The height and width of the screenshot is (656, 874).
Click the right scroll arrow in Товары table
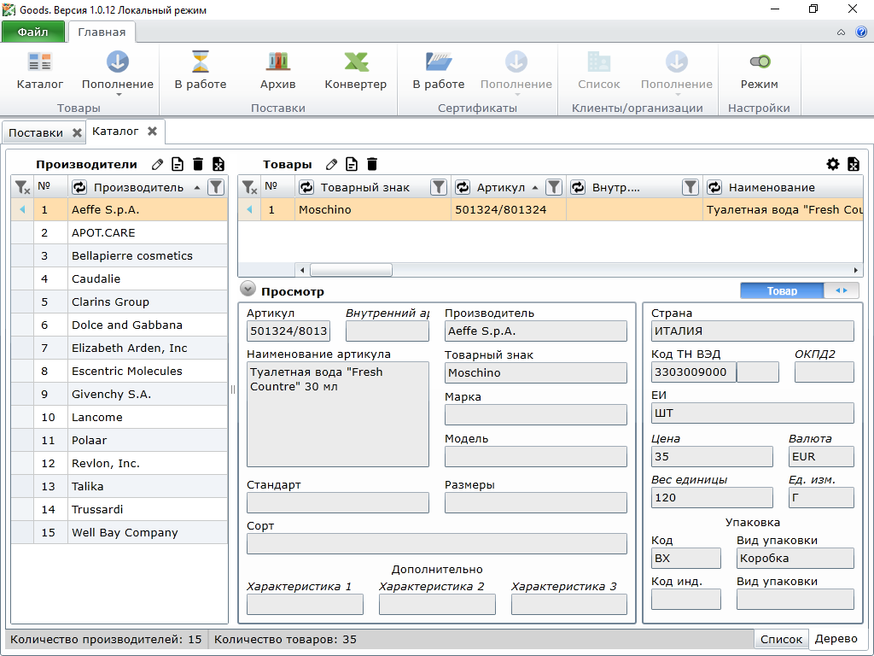[856, 270]
